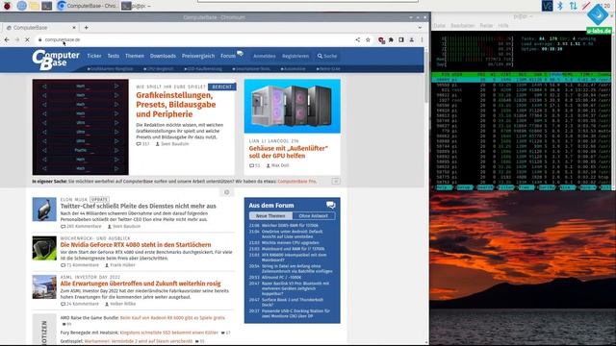The width and height of the screenshot is (616, 346).
Task: Open the Kingstons schnellste SSD link
Action: pyautogui.click(x=169, y=333)
